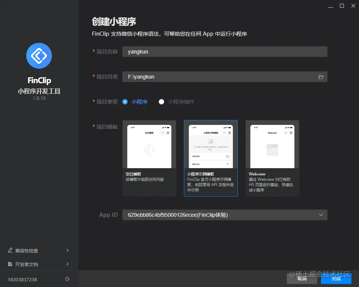Click the account number 18303837238

(22, 280)
